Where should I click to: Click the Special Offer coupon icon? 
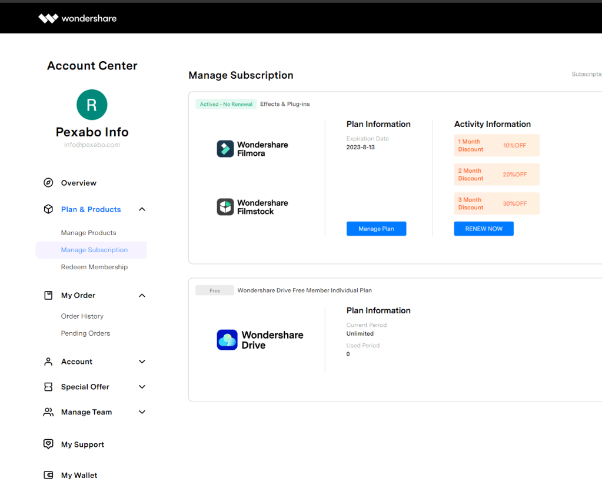(48, 387)
